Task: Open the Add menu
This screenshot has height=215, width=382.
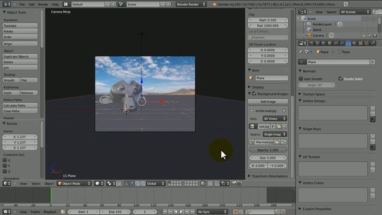Action: [x=32, y=4]
